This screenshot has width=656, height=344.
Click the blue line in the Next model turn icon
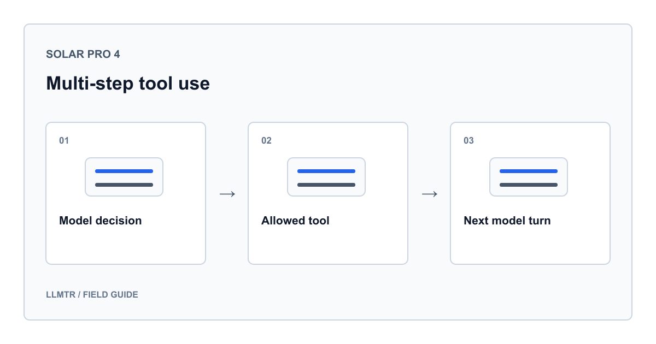click(x=529, y=171)
